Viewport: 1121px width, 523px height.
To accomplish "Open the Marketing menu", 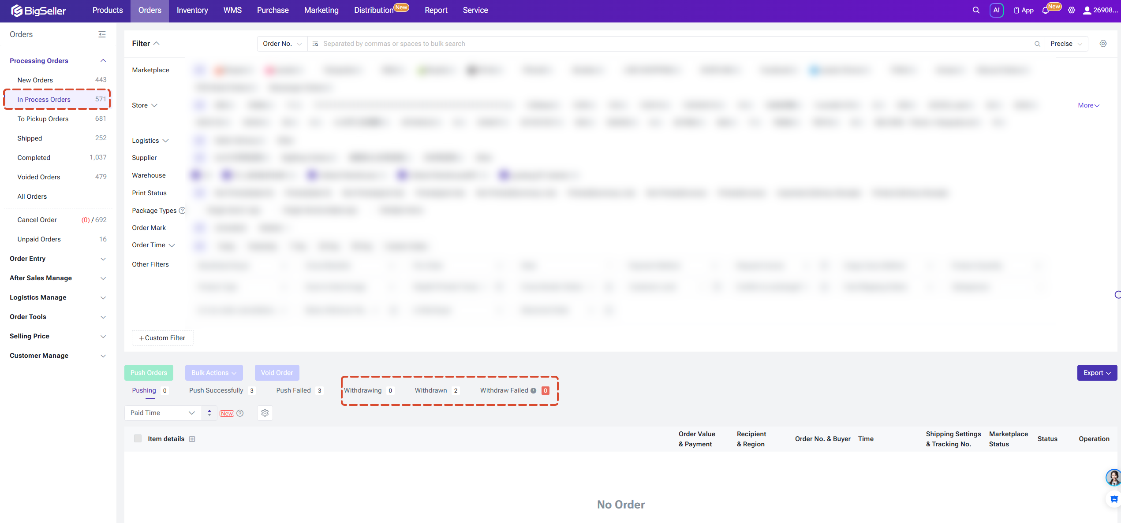I will 321,10.
